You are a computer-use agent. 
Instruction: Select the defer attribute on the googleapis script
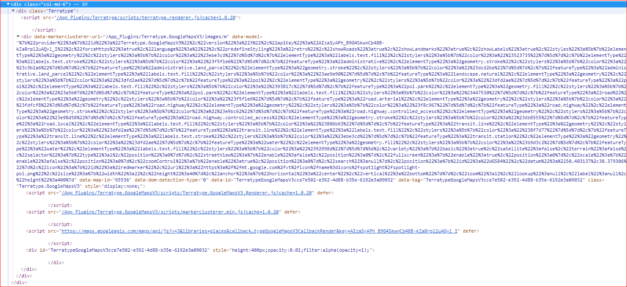point(470,231)
